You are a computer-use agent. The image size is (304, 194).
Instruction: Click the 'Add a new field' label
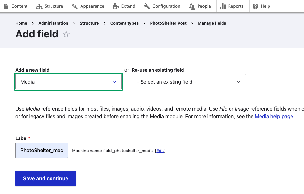(32, 70)
